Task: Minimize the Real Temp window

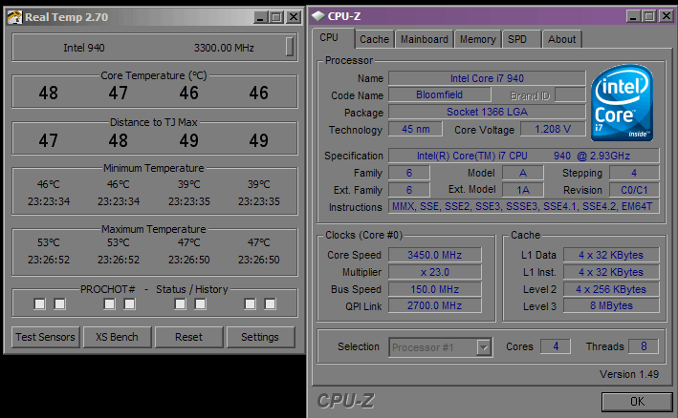Action: point(260,17)
